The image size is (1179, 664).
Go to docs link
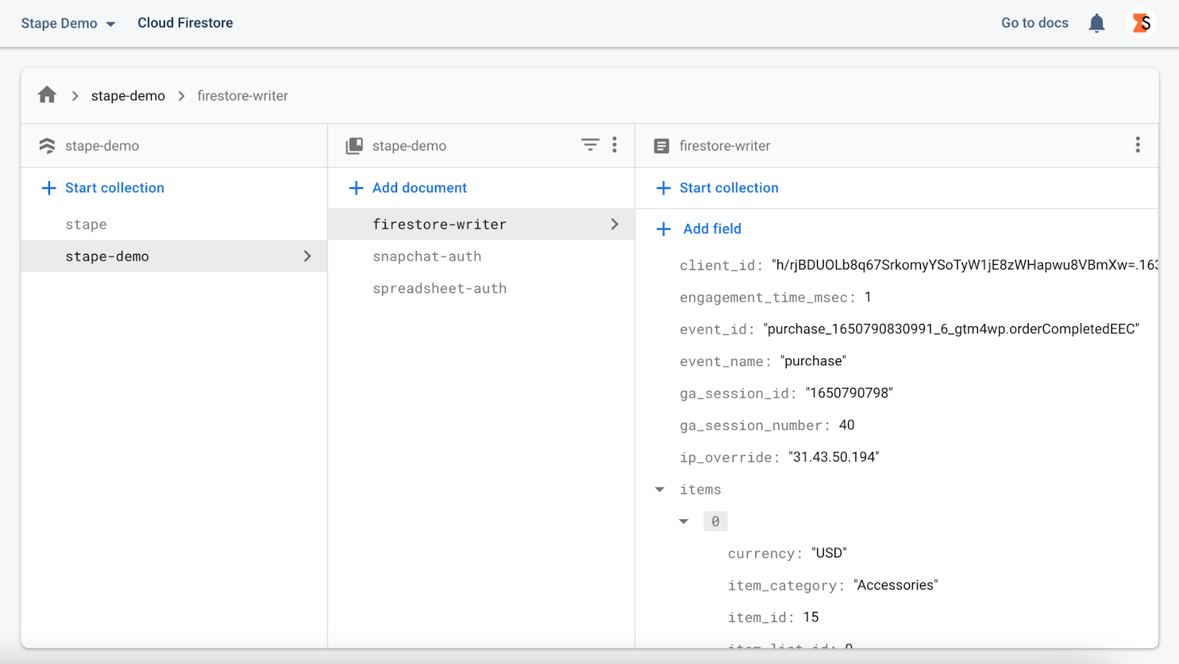click(x=1035, y=23)
